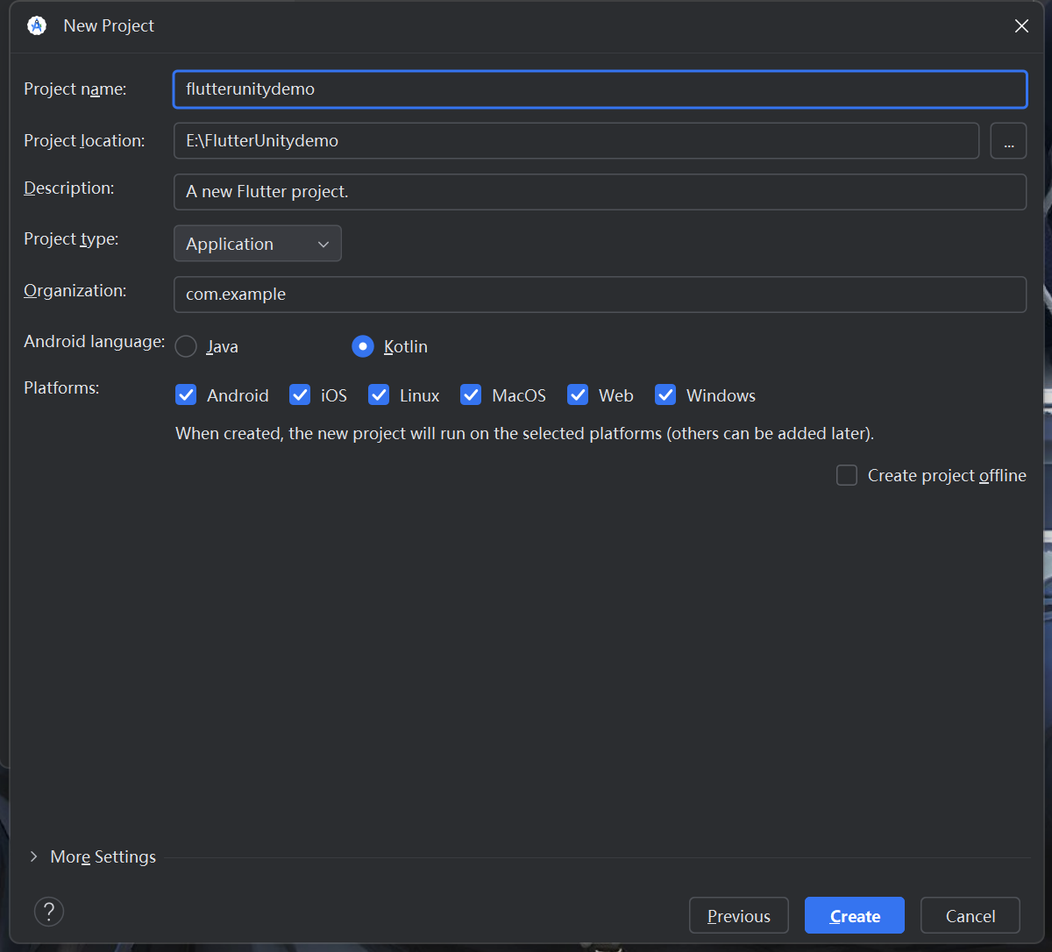Disable the MacOS platform checkbox
Image resolution: width=1052 pixels, height=952 pixels.
(471, 394)
